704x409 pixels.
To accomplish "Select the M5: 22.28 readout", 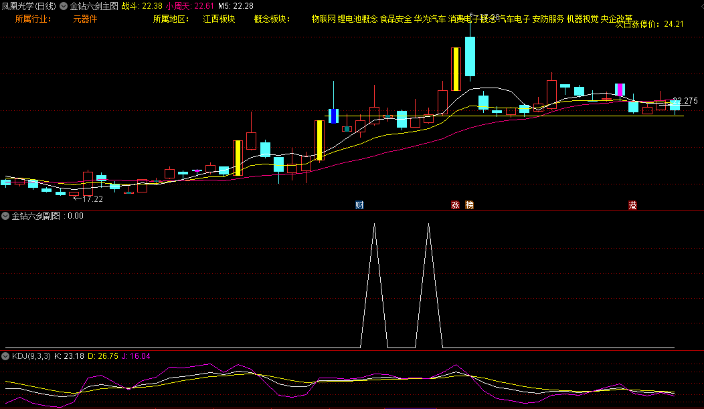I will pyautogui.click(x=236, y=6).
